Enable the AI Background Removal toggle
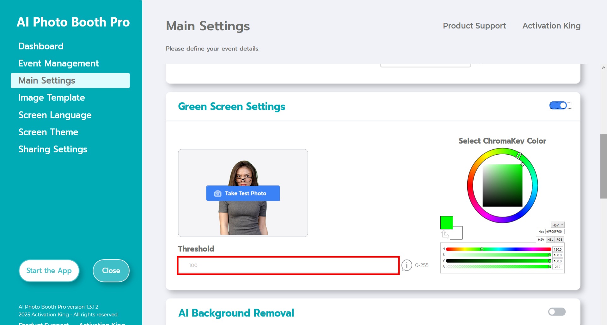Image resolution: width=607 pixels, height=325 pixels. click(557, 312)
